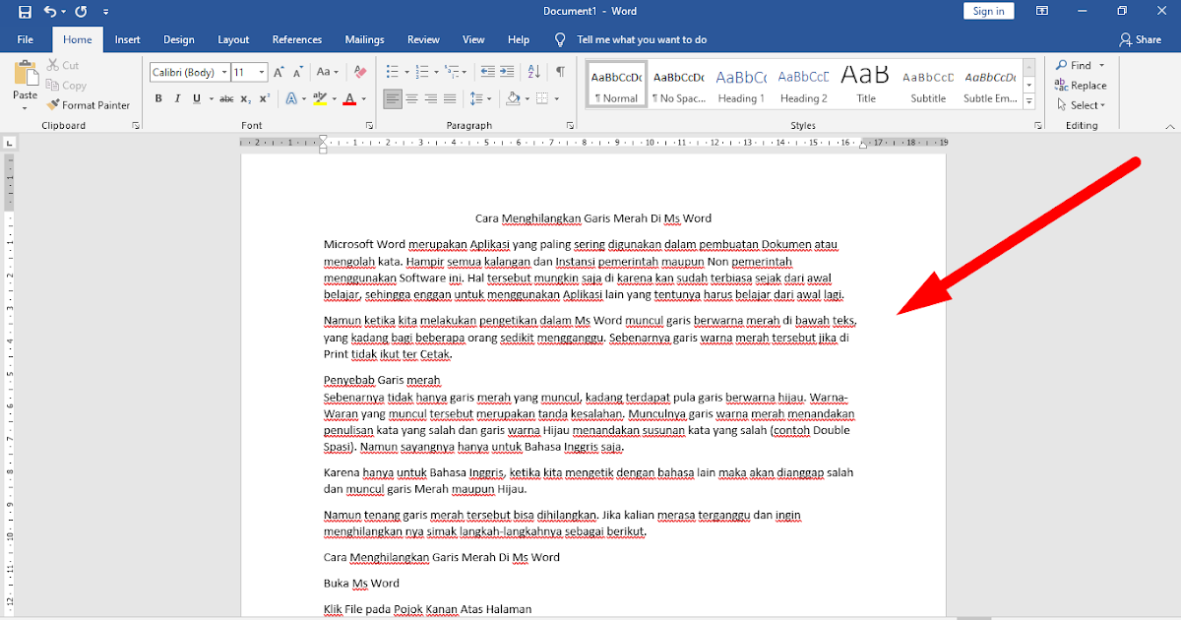Apply subscript formatting
Screen dimensions: 1181x620
[x=244, y=98]
